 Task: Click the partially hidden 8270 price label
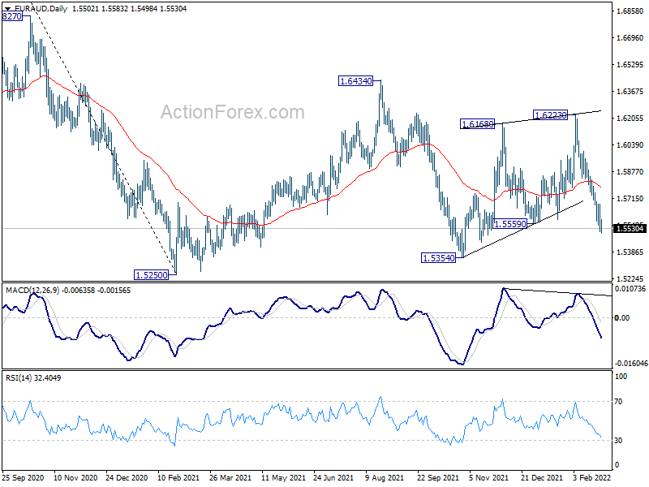tap(12, 16)
